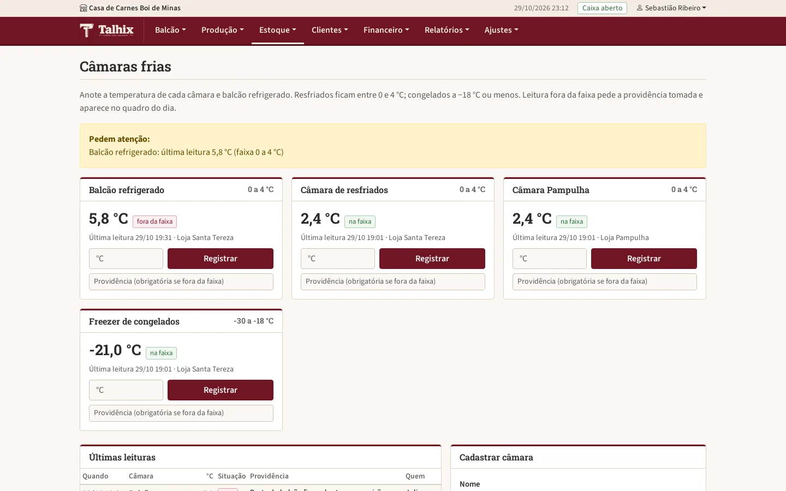This screenshot has width=786, height=491.
Task: Focus the °C field for Câmara de resfriados
Action: (338, 259)
